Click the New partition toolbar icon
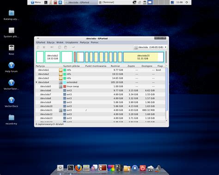The image size is (219, 175). coord(38,47)
